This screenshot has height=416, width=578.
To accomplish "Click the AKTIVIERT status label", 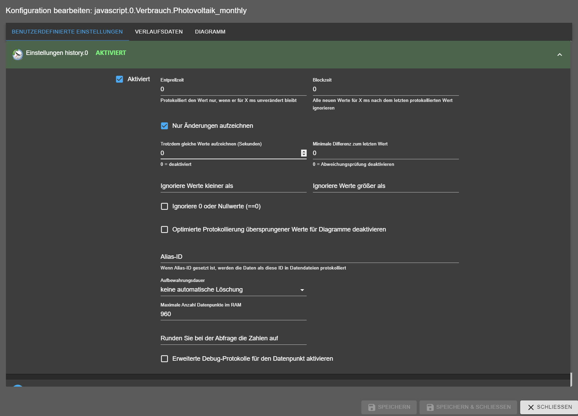I will [x=111, y=53].
